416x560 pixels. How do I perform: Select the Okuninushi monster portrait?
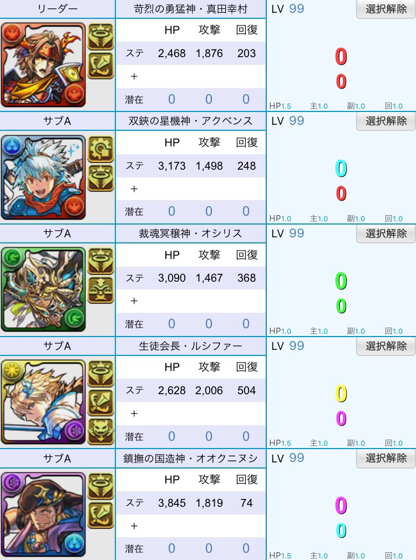(43, 515)
